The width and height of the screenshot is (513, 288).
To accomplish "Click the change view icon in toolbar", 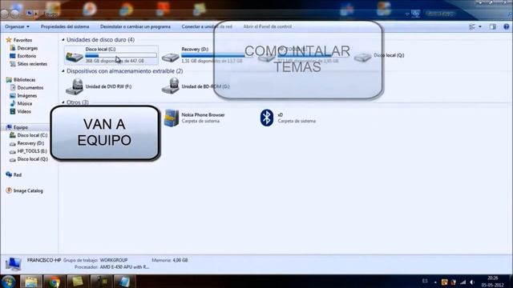I will click(x=472, y=26).
